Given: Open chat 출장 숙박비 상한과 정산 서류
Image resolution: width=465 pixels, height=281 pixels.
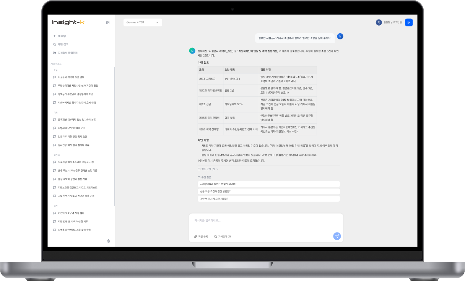Looking at the screenshot, I should (72, 179).
